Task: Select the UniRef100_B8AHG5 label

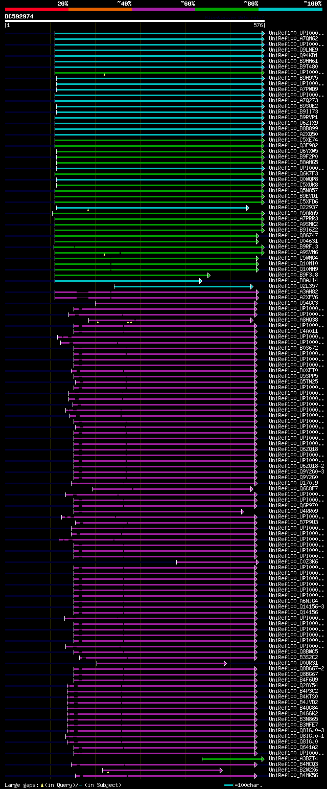Action: (293, 162)
